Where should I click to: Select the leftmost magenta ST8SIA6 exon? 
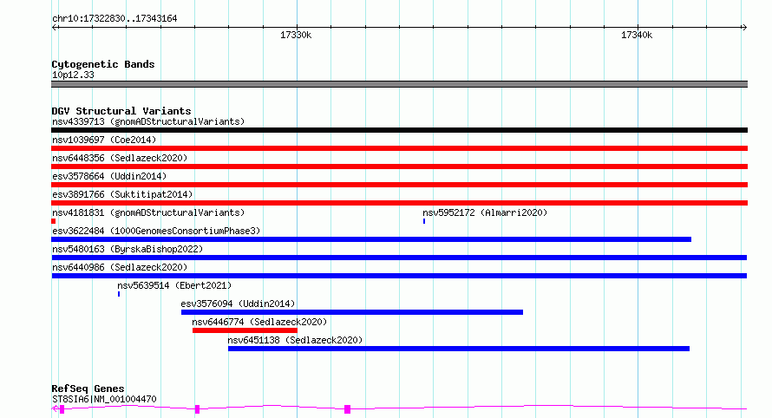click(62, 409)
